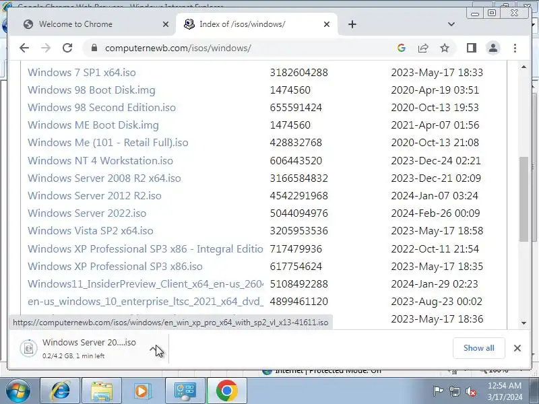Click the date 2022-Oct-11 21:54
This screenshot has width=539, height=404.
point(435,249)
